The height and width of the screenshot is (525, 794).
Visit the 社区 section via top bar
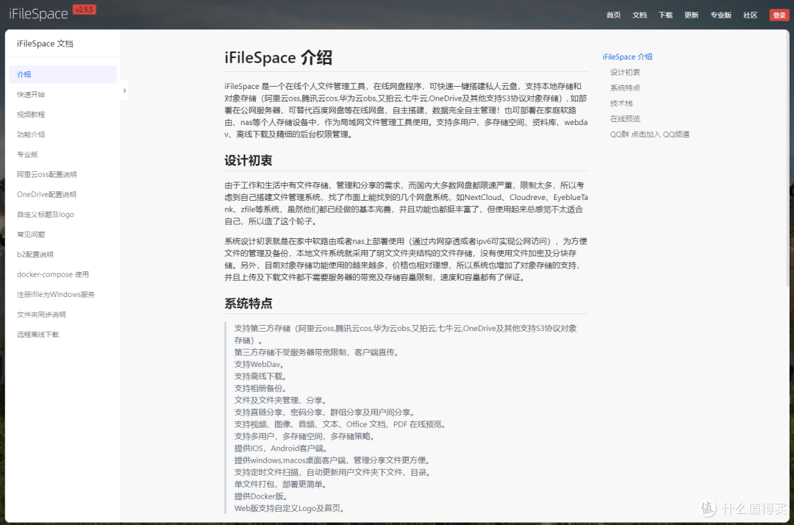pyautogui.click(x=749, y=15)
